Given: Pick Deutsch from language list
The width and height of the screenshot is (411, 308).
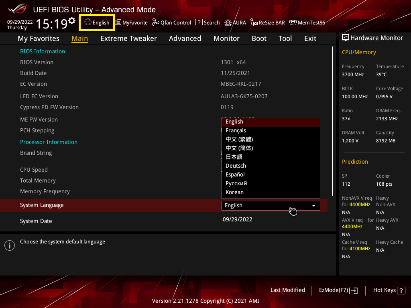Looking at the screenshot, I should coord(271,166).
